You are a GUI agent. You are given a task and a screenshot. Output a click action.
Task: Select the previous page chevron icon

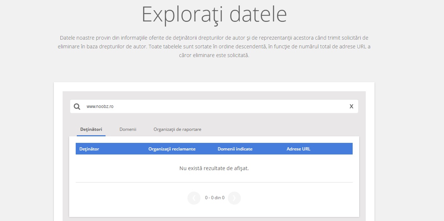[194, 198]
